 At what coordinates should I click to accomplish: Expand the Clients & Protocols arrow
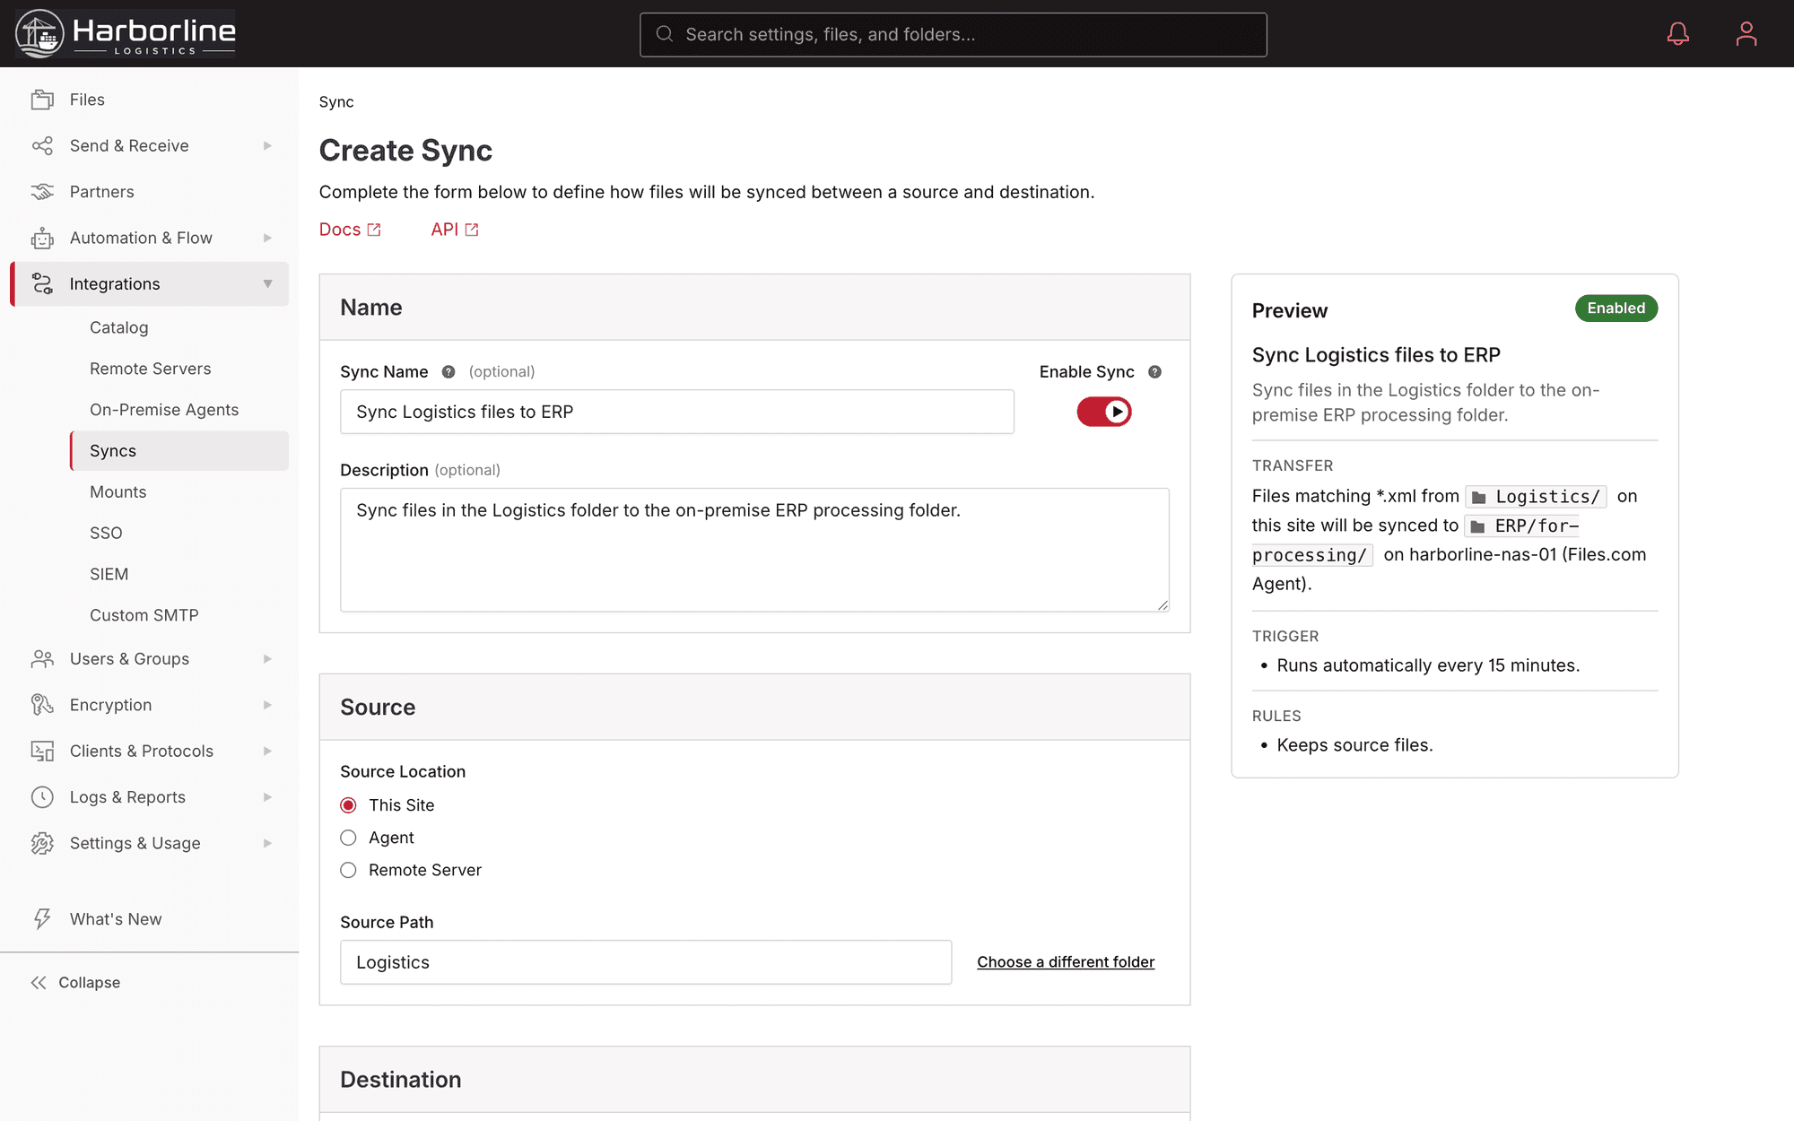[267, 752]
